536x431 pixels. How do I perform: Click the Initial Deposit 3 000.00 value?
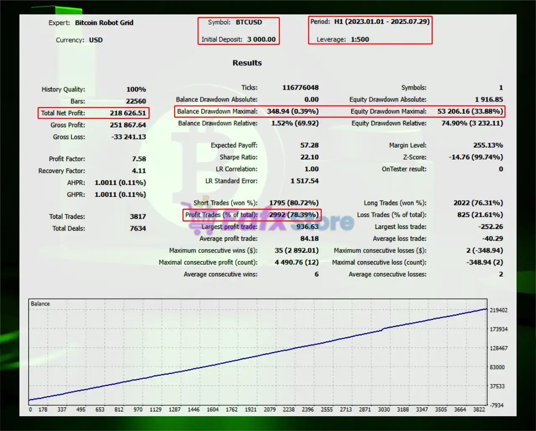261,39
